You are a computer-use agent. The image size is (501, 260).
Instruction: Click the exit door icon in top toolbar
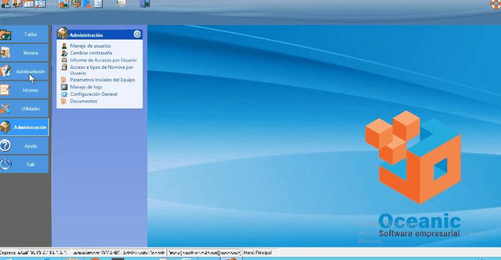point(145,4)
